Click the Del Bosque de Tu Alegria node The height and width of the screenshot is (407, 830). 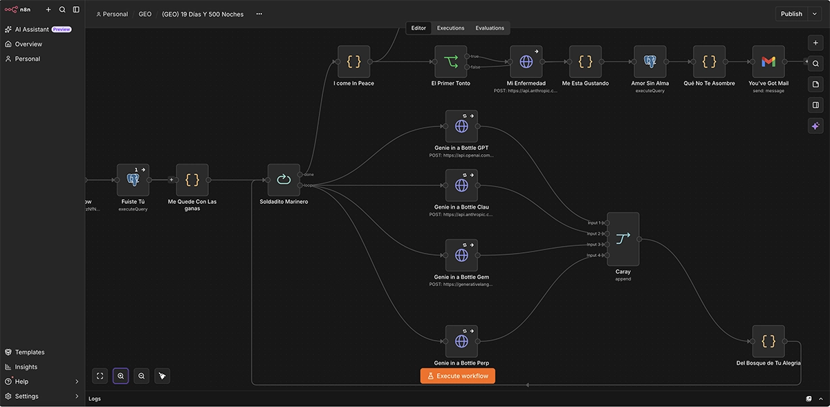point(768,341)
